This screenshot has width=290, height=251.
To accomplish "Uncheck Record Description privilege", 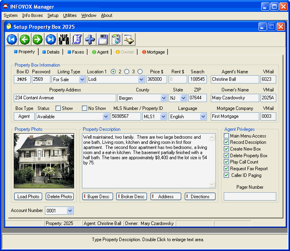I will [x=227, y=142].
